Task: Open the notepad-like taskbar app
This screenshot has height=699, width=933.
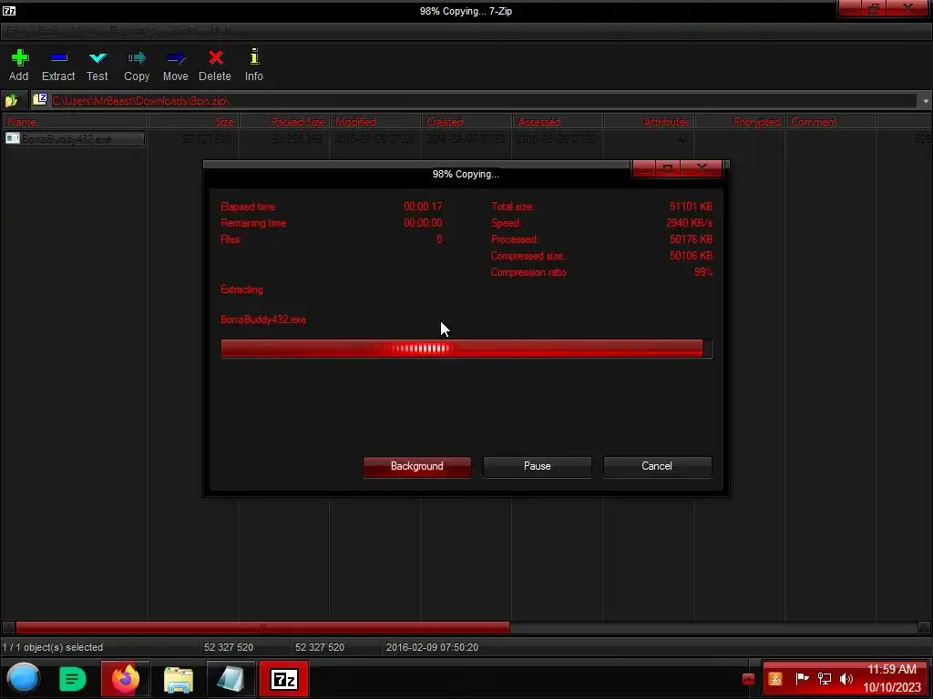Action: (231, 679)
